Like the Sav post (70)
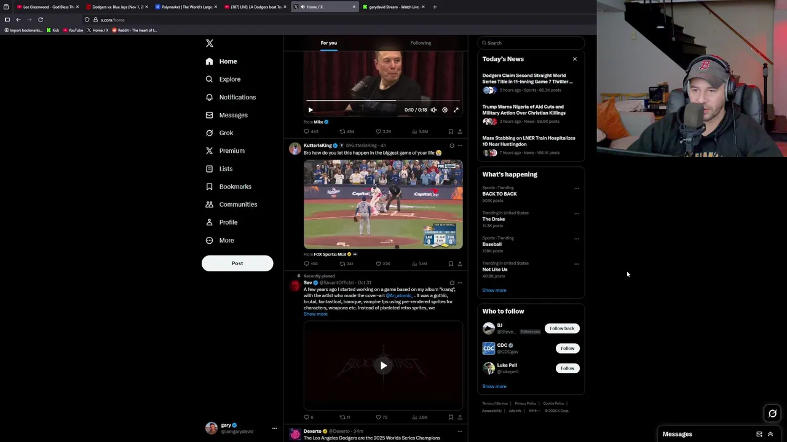The height and width of the screenshot is (442, 787). (382, 417)
